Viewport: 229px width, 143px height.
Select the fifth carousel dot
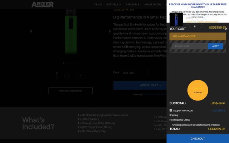pyautogui.click(x=78, y=63)
